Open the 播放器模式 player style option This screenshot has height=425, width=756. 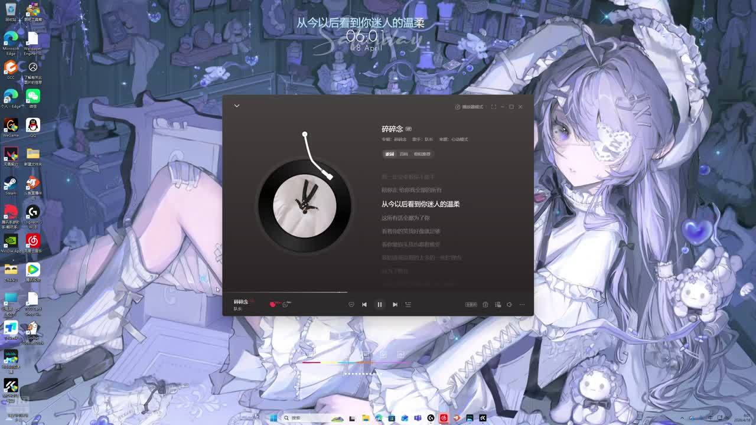[469, 107]
